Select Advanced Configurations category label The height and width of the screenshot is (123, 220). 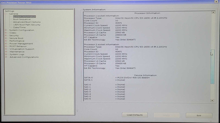tap(24, 57)
